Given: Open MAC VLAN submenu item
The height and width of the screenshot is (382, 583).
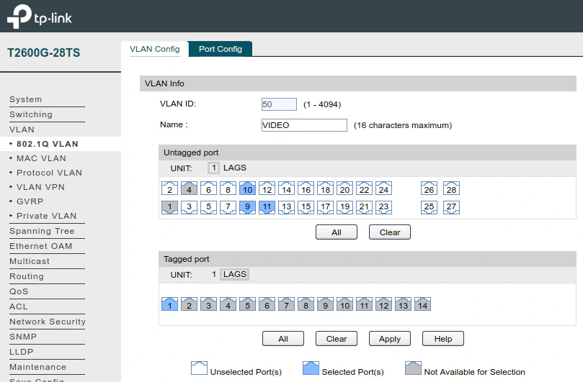Looking at the screenshot, I should [41, 158].
